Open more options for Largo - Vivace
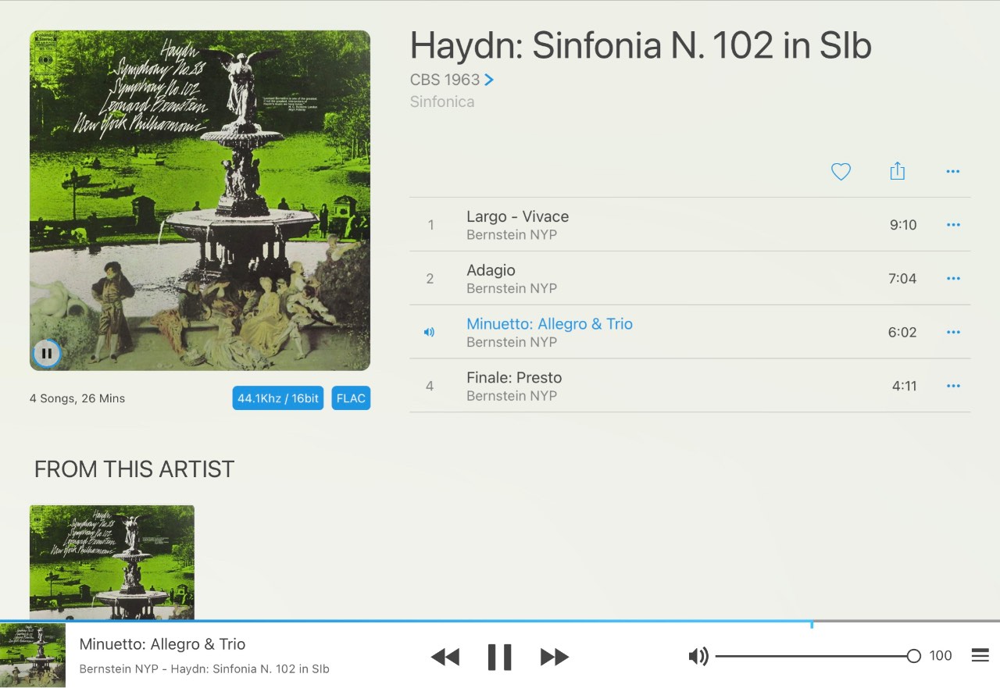1000x688 pixels. (x=953, y=225)
